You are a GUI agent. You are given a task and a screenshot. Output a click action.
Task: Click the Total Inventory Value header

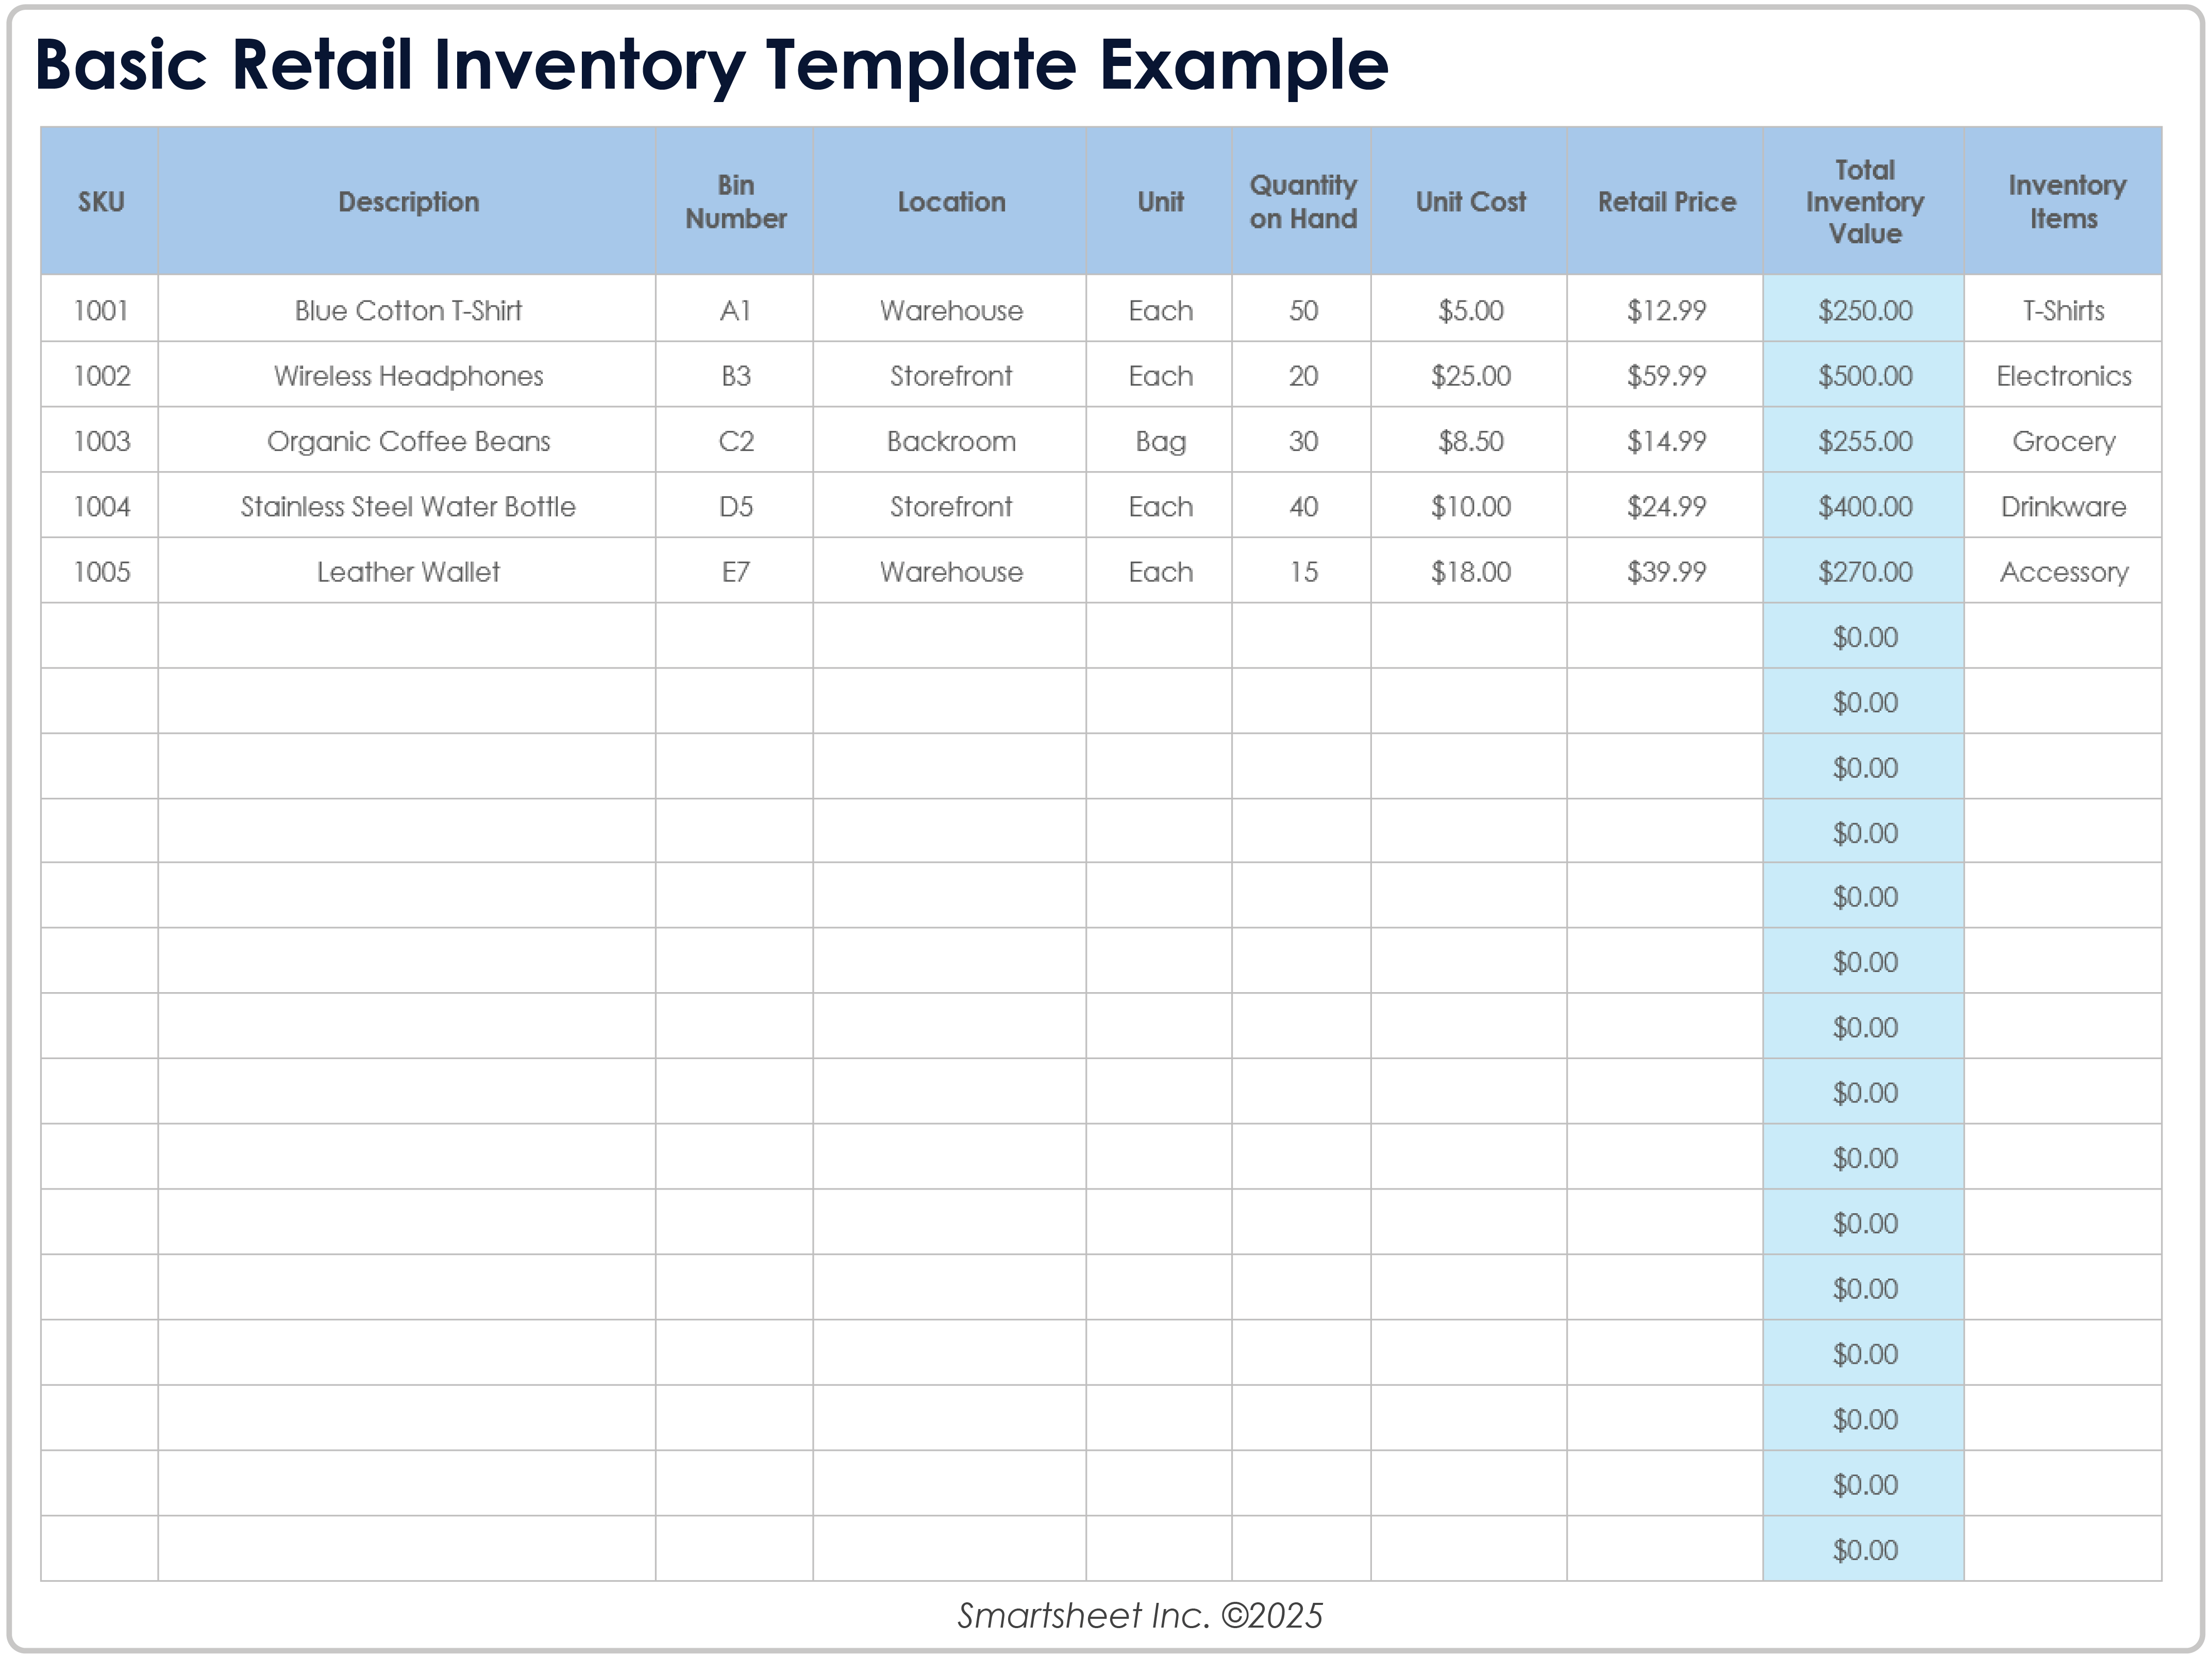[x=1862, y=201]
